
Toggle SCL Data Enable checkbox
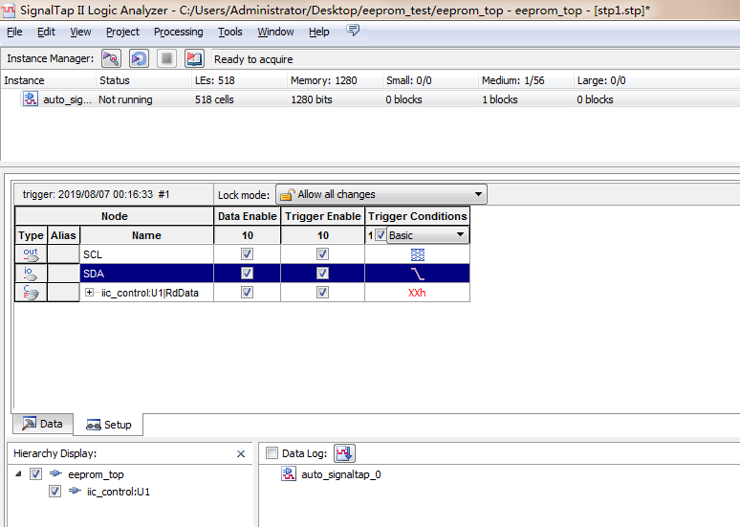coord(247,254)
